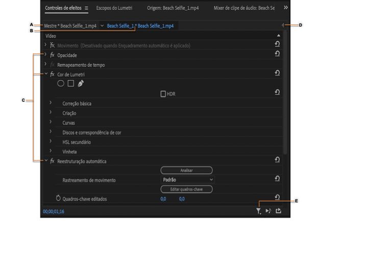This screenshot has width=388, height=255.
Task: Open the Controles de efeitos panel menu icon
Action: coord(86,8)
